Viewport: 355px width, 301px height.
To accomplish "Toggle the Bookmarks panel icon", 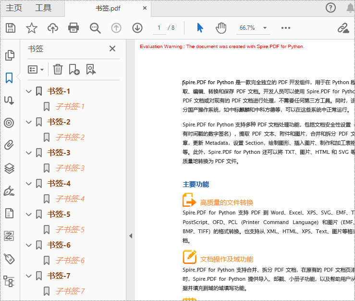I will click(x=9, y=78).
